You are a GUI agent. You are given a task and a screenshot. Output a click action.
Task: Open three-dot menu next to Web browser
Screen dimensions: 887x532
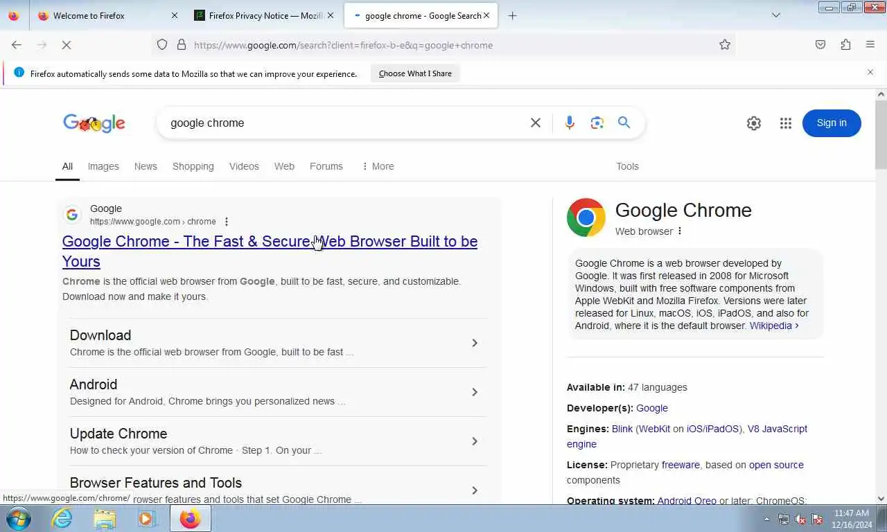pos(680,231)
